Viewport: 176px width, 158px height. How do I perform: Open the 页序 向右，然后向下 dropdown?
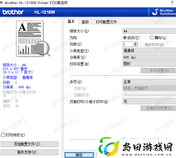coord(149,88)
